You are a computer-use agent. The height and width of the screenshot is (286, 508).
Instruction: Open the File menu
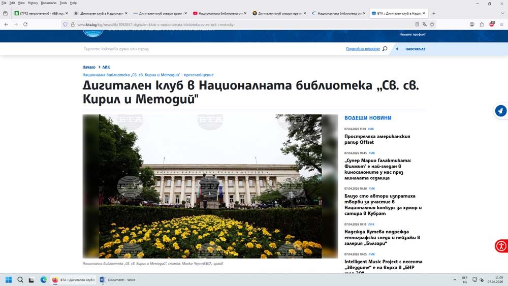[4, 3]
